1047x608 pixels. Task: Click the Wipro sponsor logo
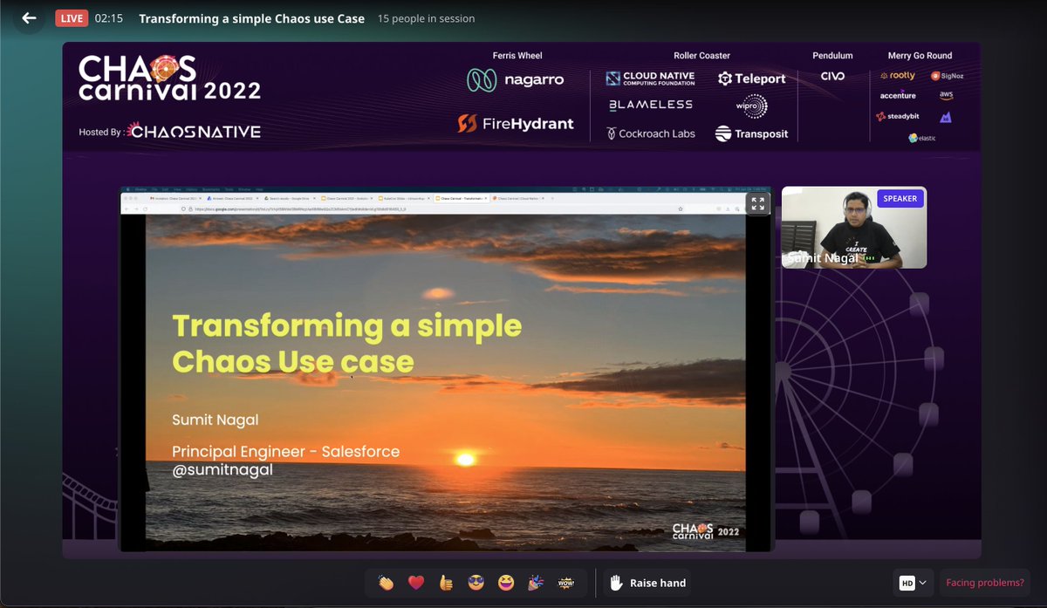tap(752, 106)
